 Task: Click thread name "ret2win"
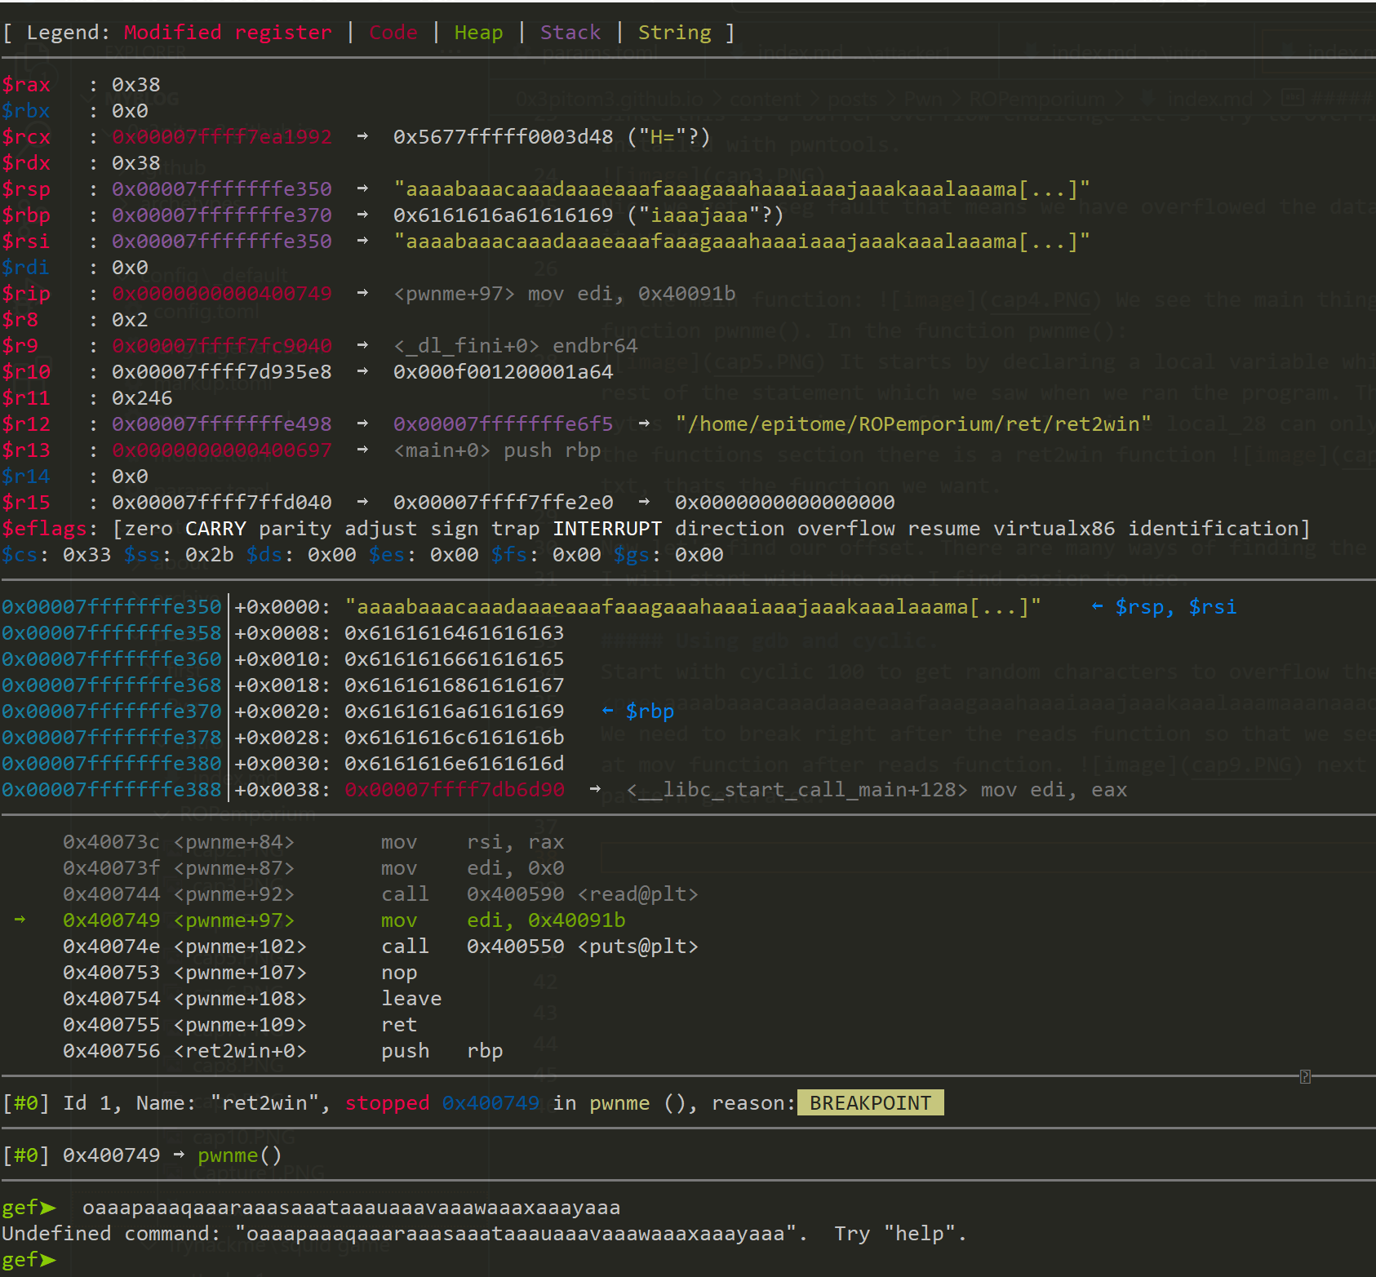[x=264, y=1103]
